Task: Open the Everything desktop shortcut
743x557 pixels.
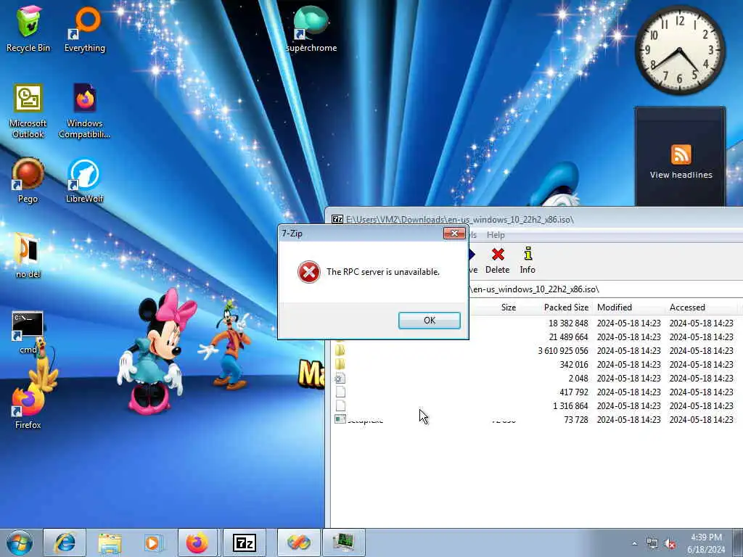Action: pos(85,28)
